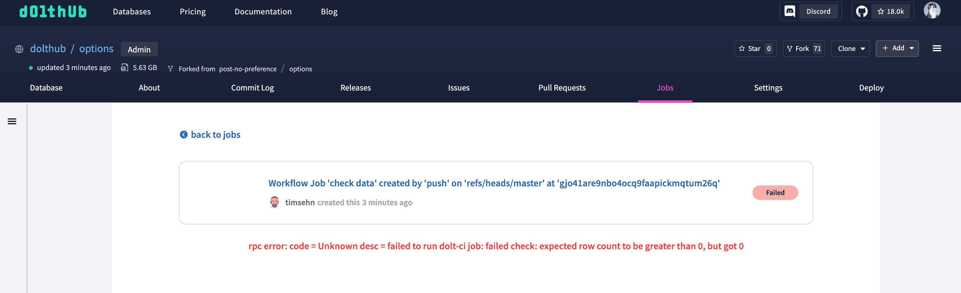
Task: Click the plus icon on Add button
Action: point(885,48)
